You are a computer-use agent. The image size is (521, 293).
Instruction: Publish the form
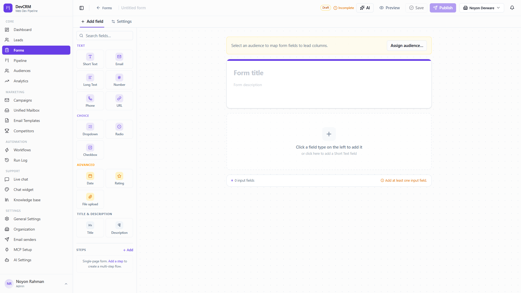point(443,8)
